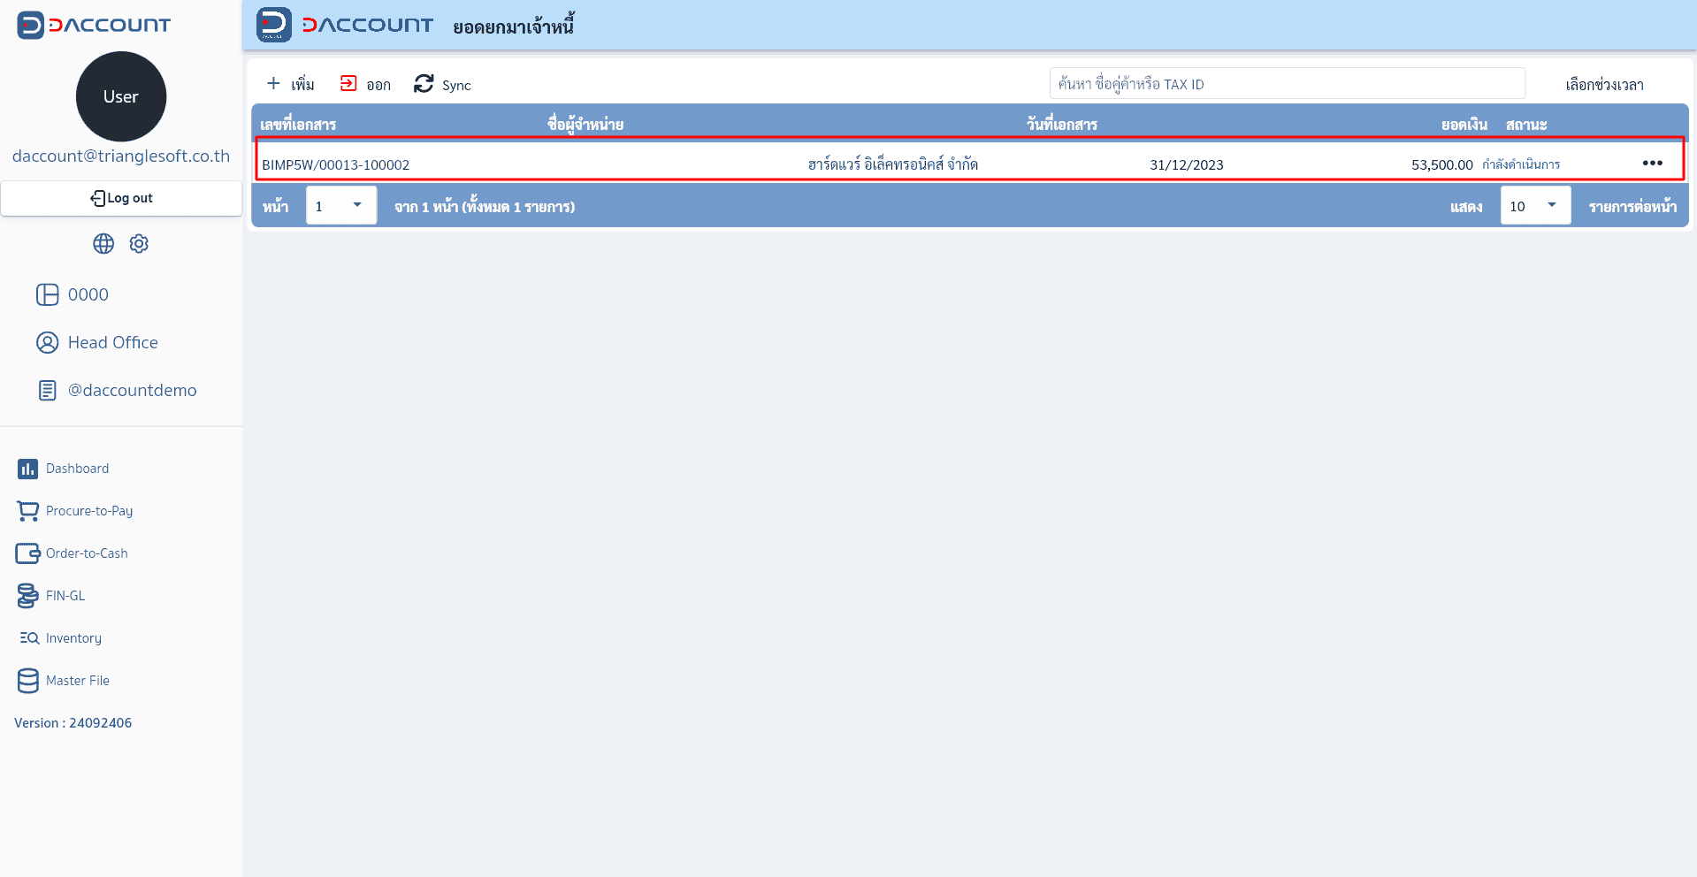
Task: Click document number BIMP5W/00013-100002
Action: pyautogui.click(x=336, y=164)
